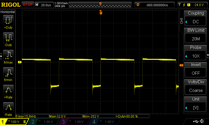
Task: Toggle the speaker sound icon
Action: [x=202, y=121]
